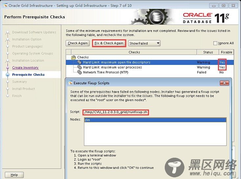The image size is (241, 179).
Task: Click gear icon for maximum user processes
Action: (x=79, y=67)
